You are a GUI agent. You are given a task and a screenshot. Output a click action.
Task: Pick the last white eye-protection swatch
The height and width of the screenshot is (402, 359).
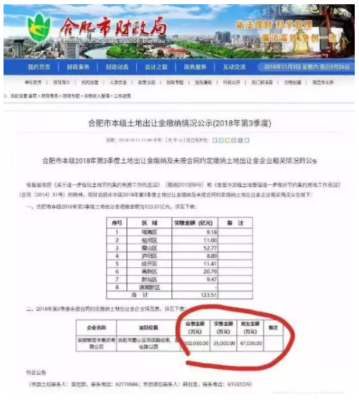247,140
